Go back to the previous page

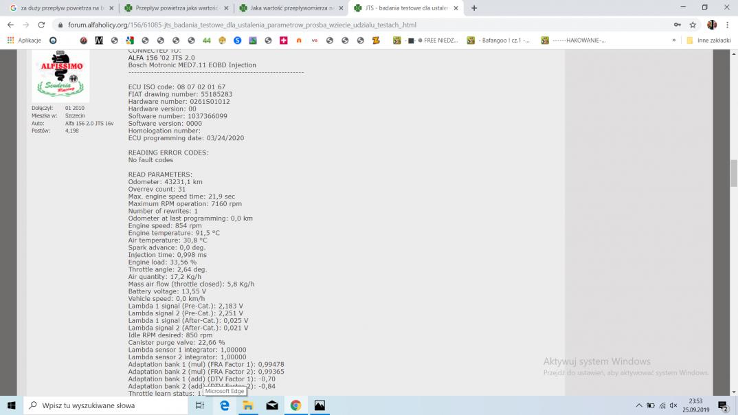click(10, 25)
